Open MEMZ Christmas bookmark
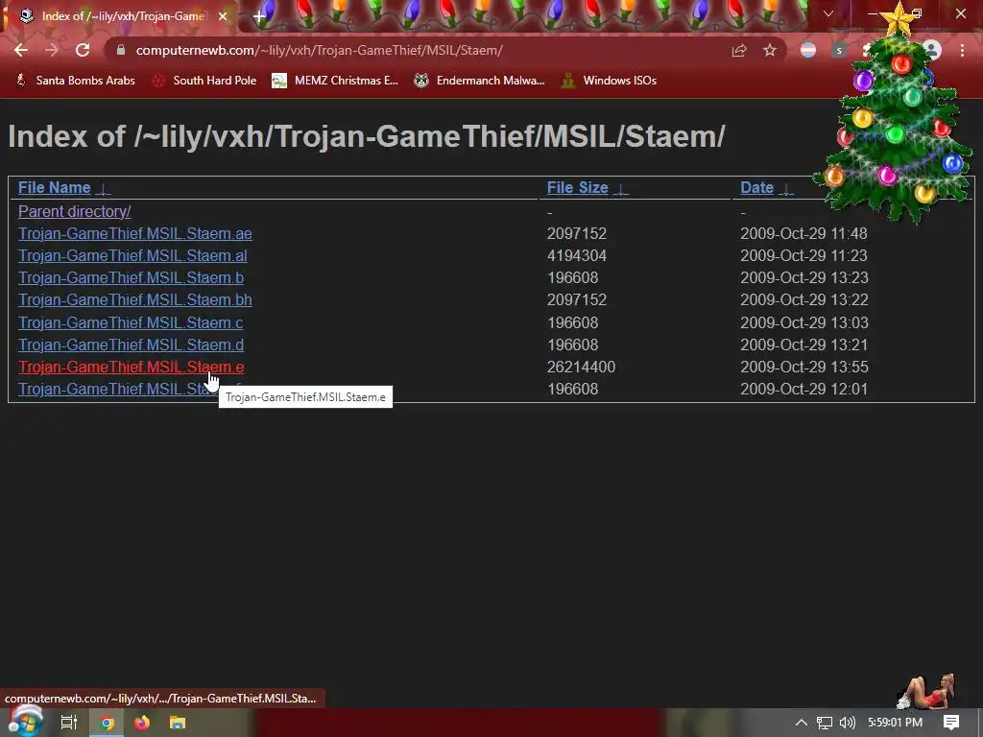983x737 pixels. point(335,81)
